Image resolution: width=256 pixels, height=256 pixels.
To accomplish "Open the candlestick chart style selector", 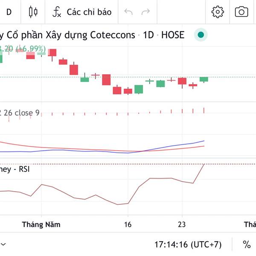I will (33, 12).
